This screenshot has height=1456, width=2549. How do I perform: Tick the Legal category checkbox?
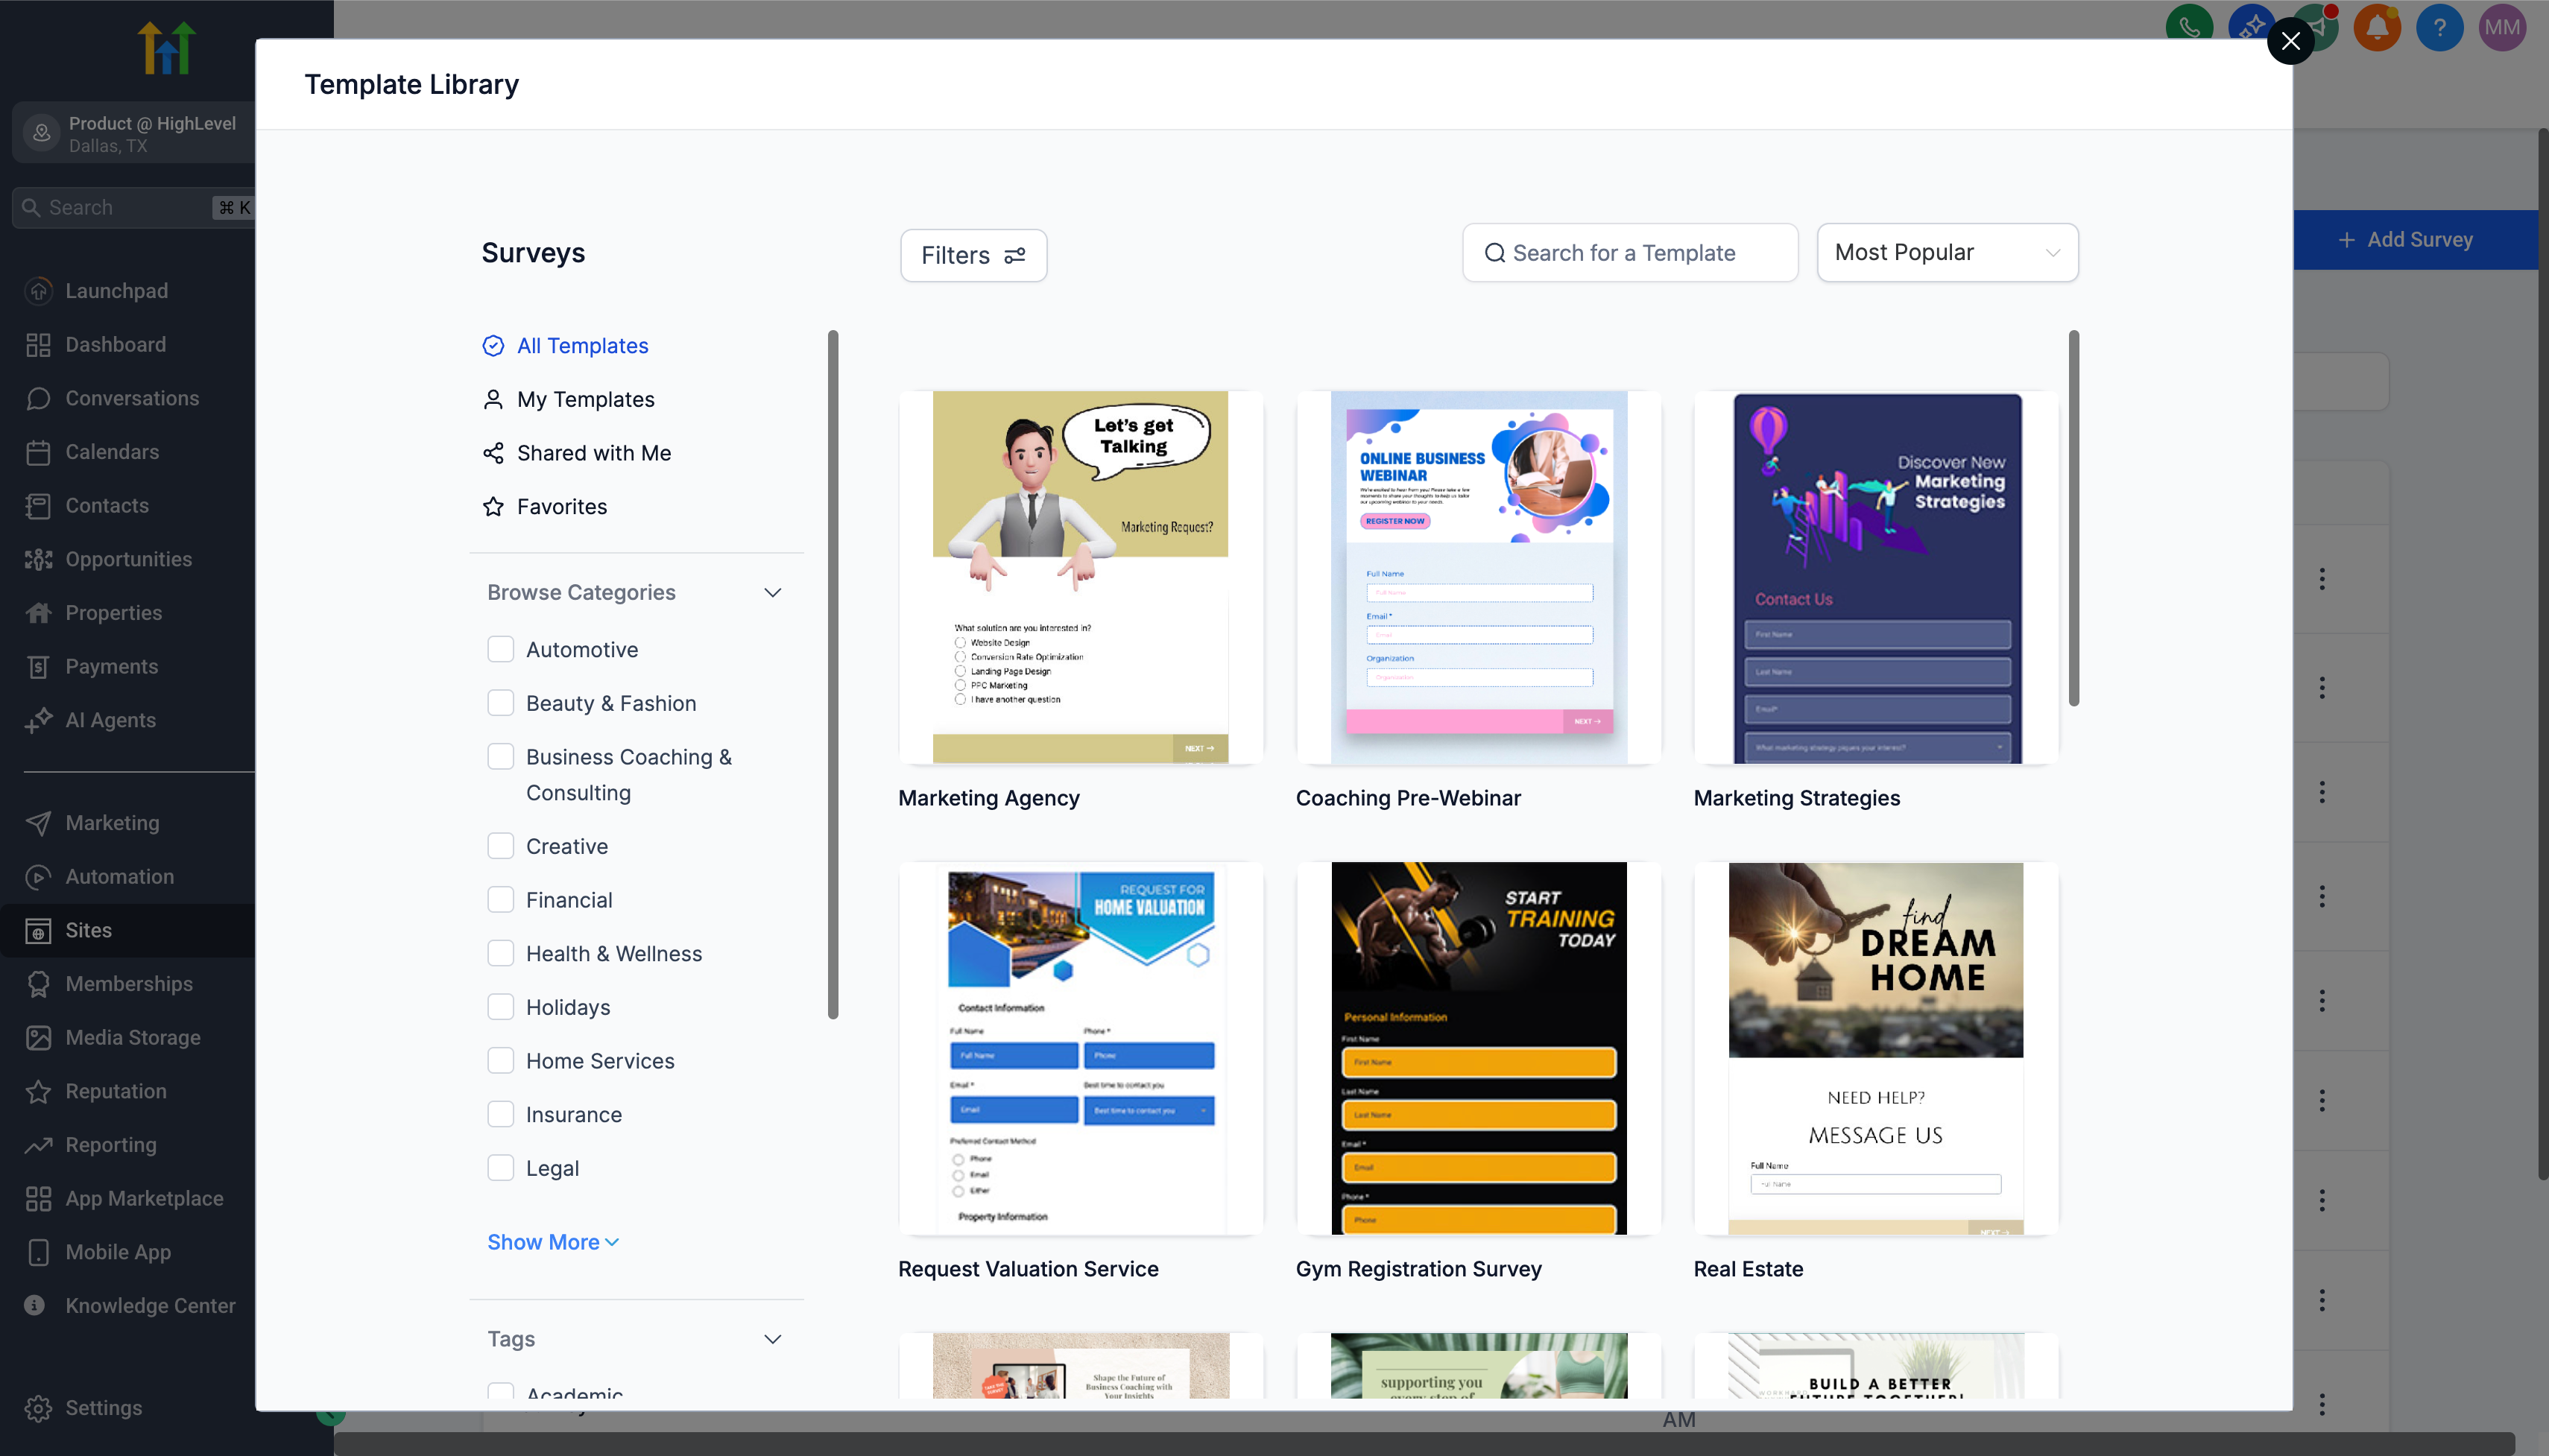pyautogui.click(x=500, y=1168)
